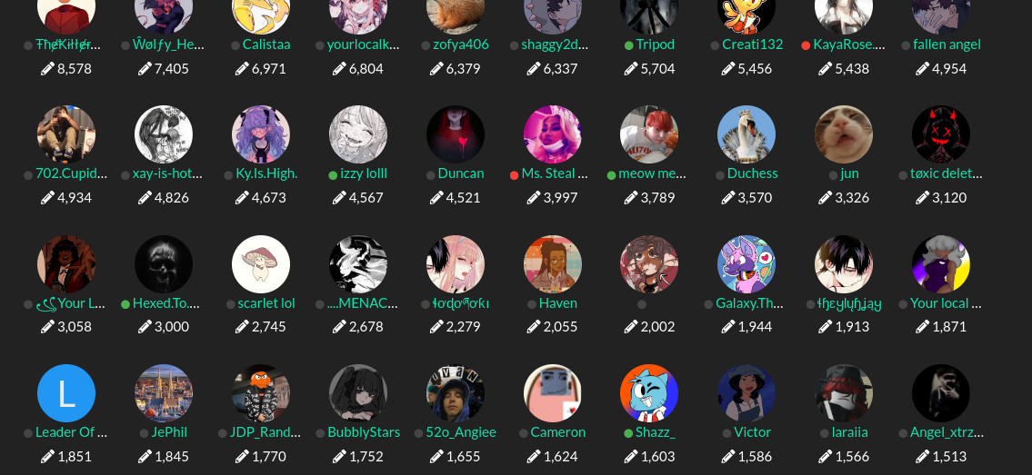1032x475 pixels.
Task: Open the mushroom avatar of scarlet lol
Action: coord(261,264)
